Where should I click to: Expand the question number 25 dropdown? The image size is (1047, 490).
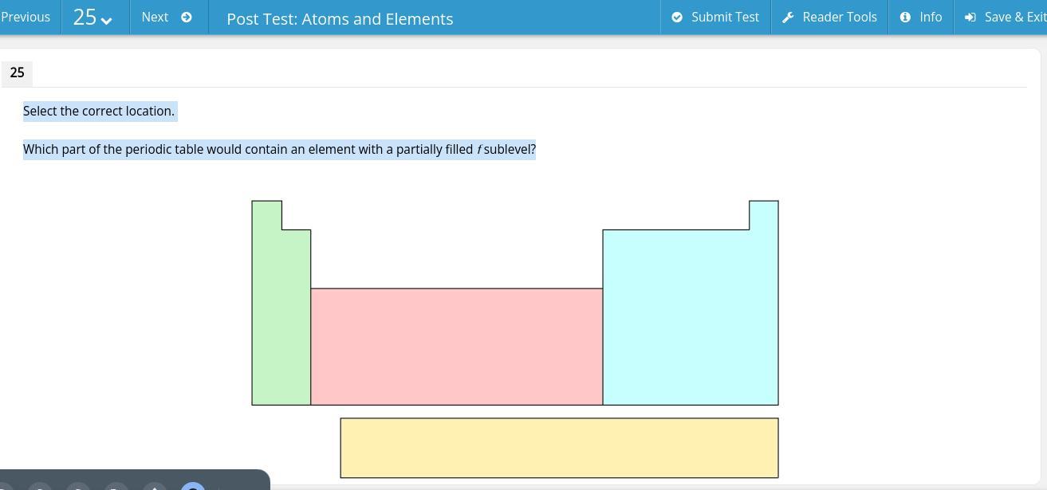(x=93, y=18)
